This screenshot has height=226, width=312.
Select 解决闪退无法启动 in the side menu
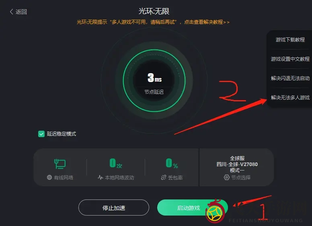(x=290, y=78)
